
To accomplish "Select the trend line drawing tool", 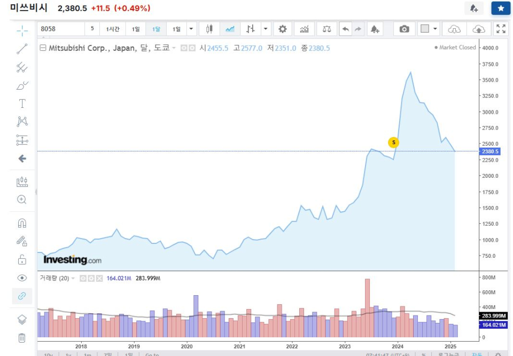I will [22, 49].
